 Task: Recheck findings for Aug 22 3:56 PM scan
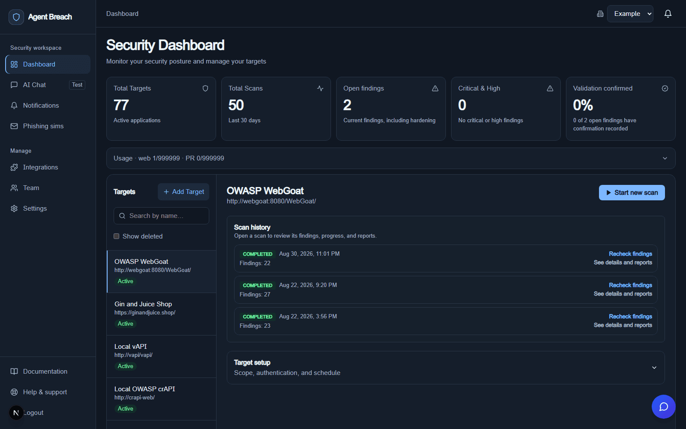tap(630, 317)
